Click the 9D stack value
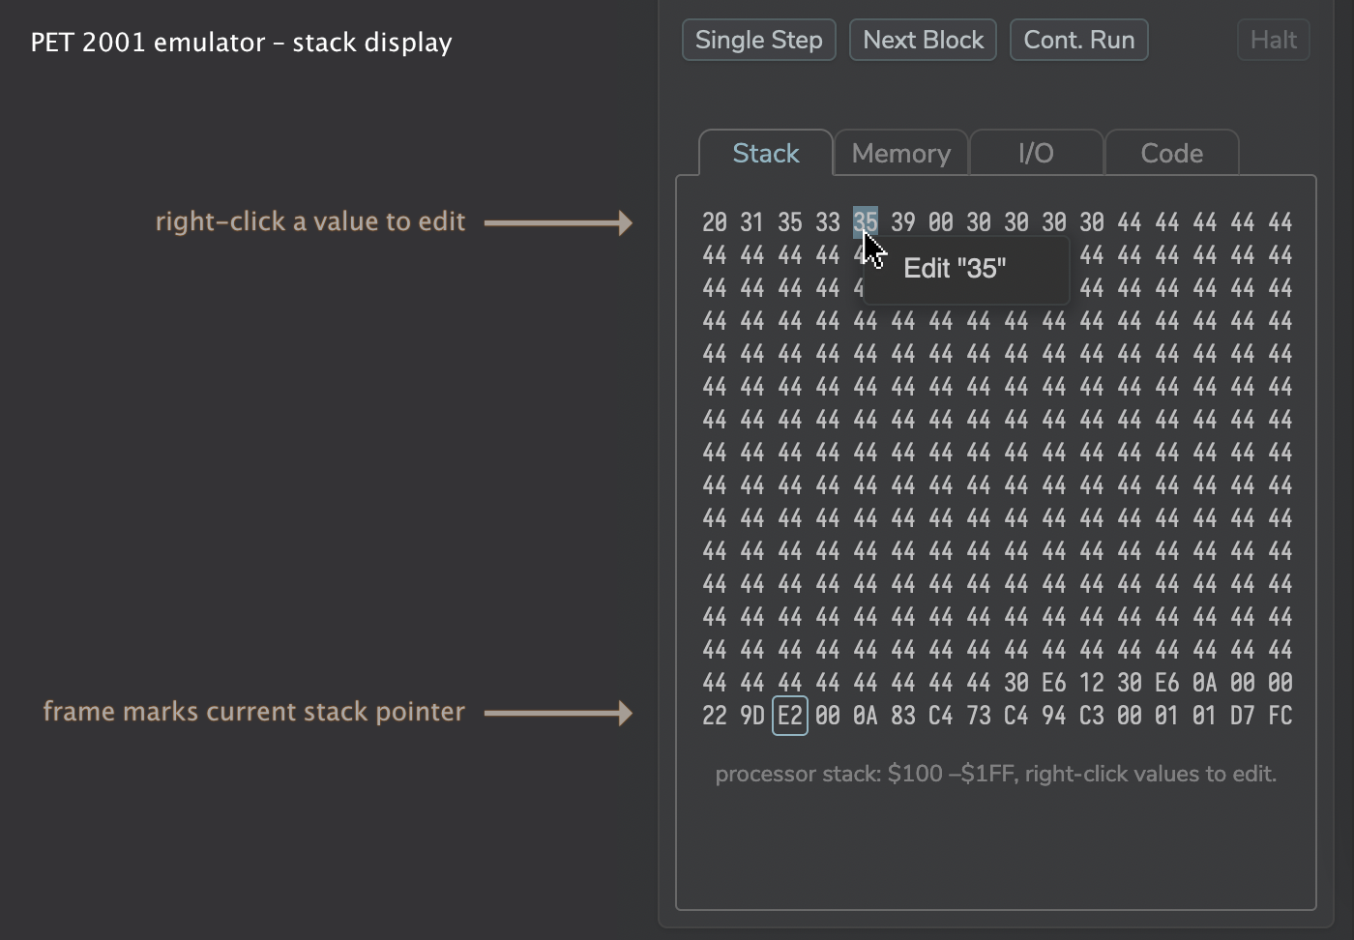This screenshot has height=940, width=1354. (752, 716)
